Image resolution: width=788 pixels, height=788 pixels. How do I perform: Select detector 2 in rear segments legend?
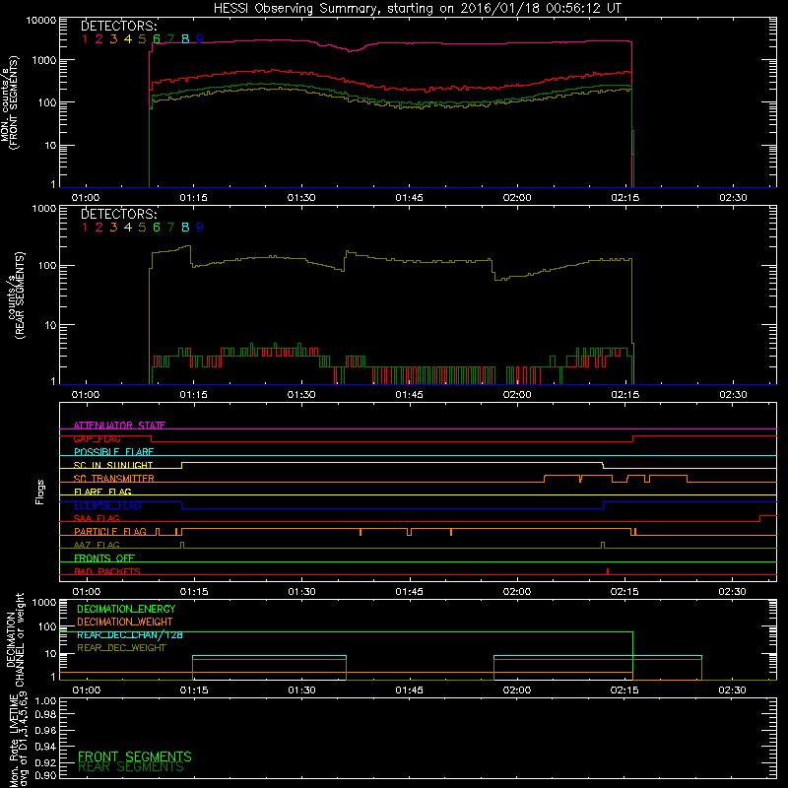99,228
